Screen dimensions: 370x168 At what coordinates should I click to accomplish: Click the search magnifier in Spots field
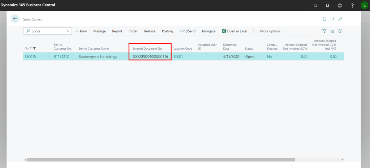click(28, 31)
